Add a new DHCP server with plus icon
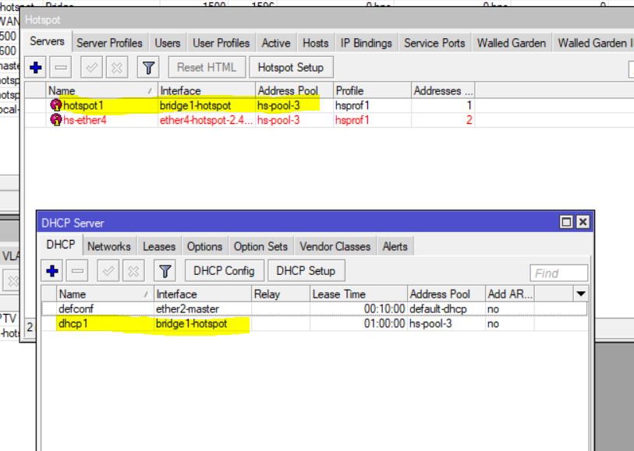 pyautogui.click(x=52, y=271)
